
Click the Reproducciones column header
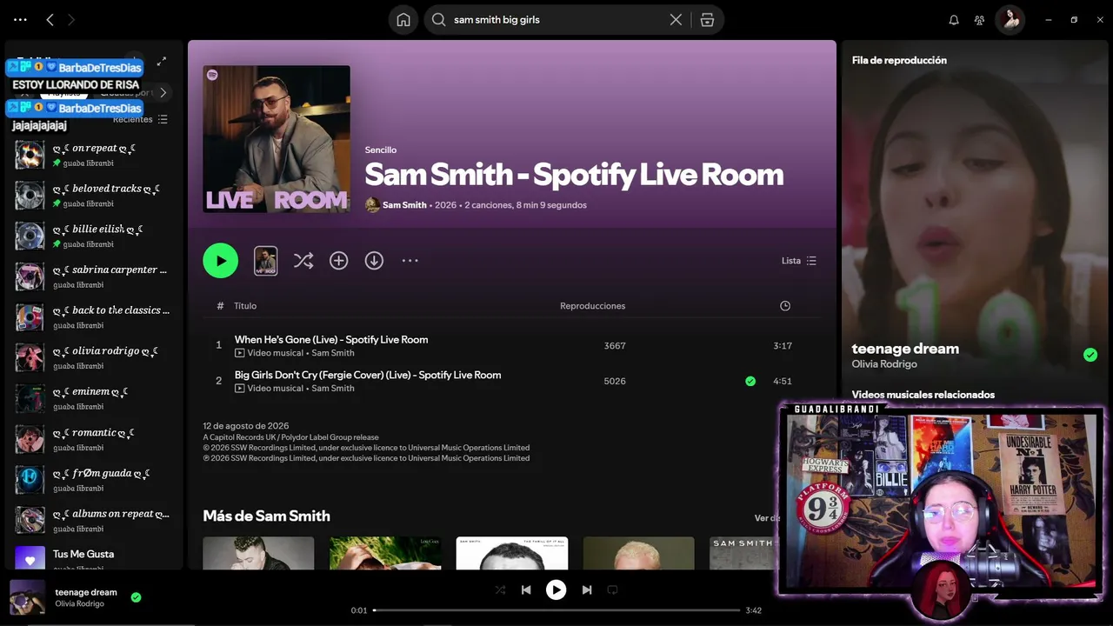(592, 306)
